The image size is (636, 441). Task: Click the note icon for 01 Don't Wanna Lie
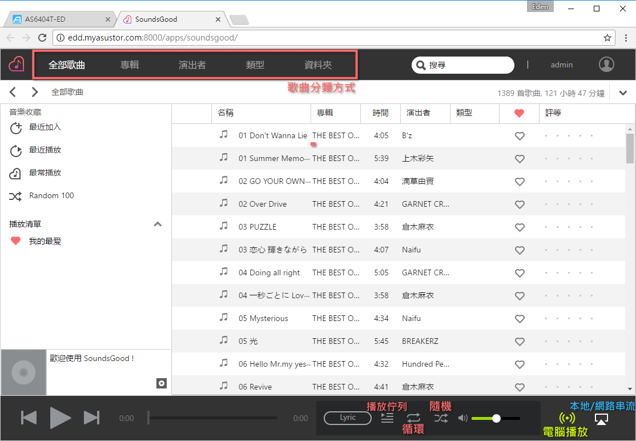point(223,135)
